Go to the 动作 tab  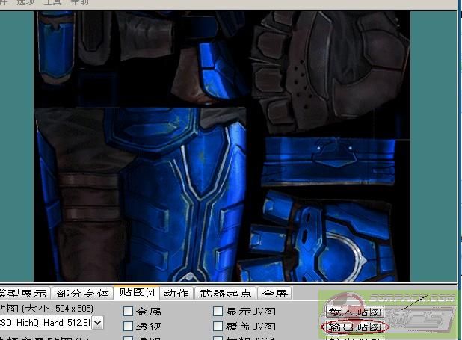176,293
